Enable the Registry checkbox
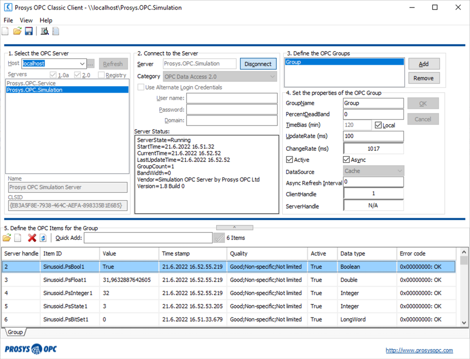 (102, 75)
